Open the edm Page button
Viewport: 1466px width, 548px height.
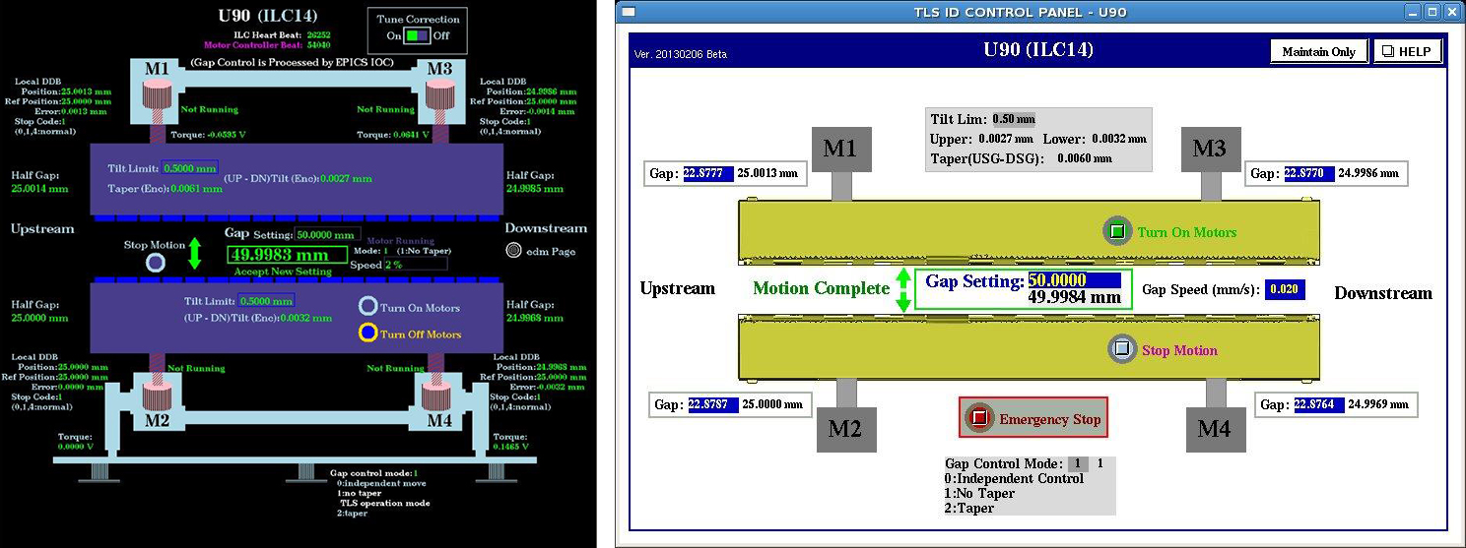[513, 251]
